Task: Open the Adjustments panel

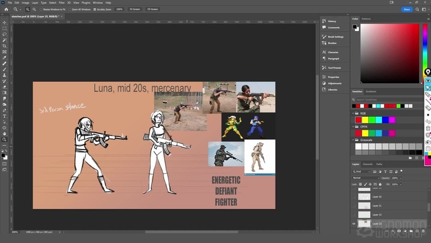Action: pos(334,83)
